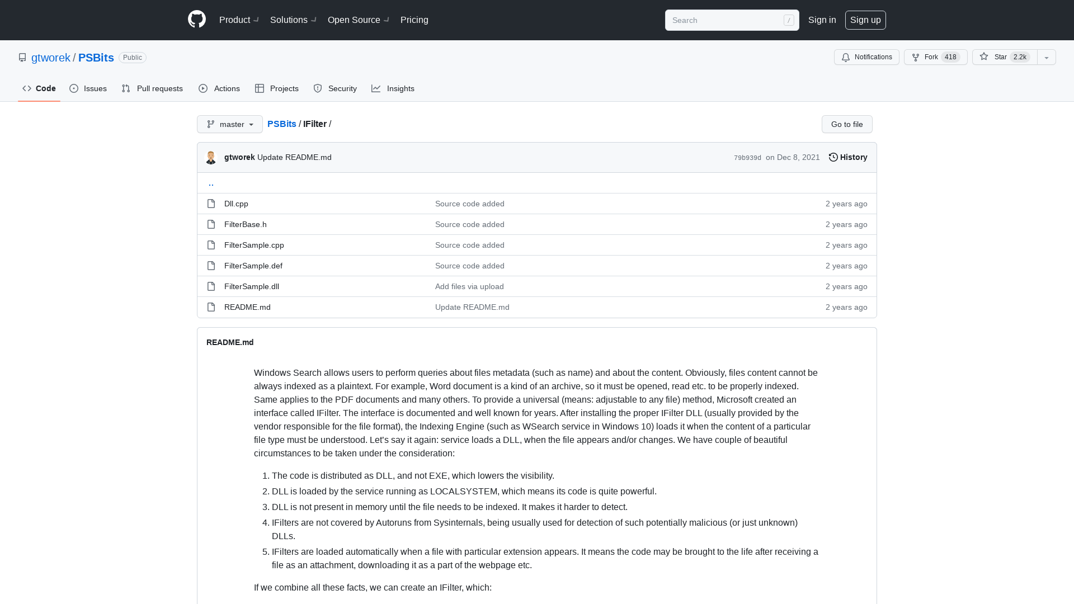1074x604 pixels.
Task: Click the Public badge label
Action: tap(133, 58)
